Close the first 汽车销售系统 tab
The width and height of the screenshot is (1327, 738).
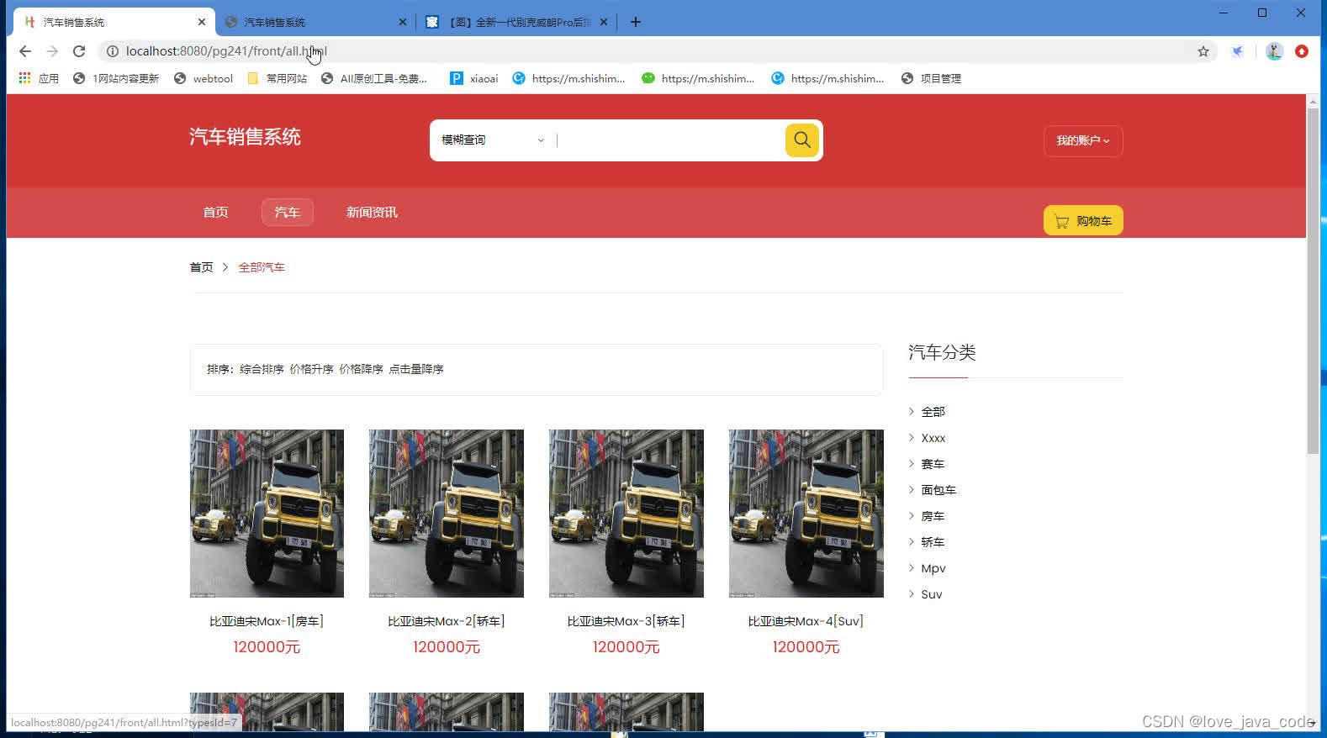click(202, 22)
